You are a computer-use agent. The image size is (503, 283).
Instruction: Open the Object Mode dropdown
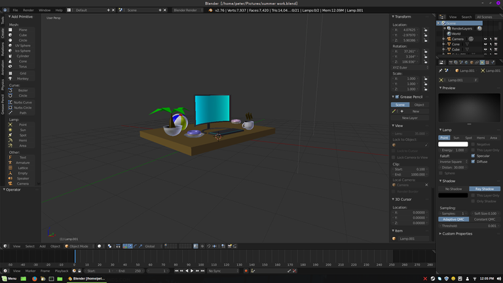(x=79, y=246)
